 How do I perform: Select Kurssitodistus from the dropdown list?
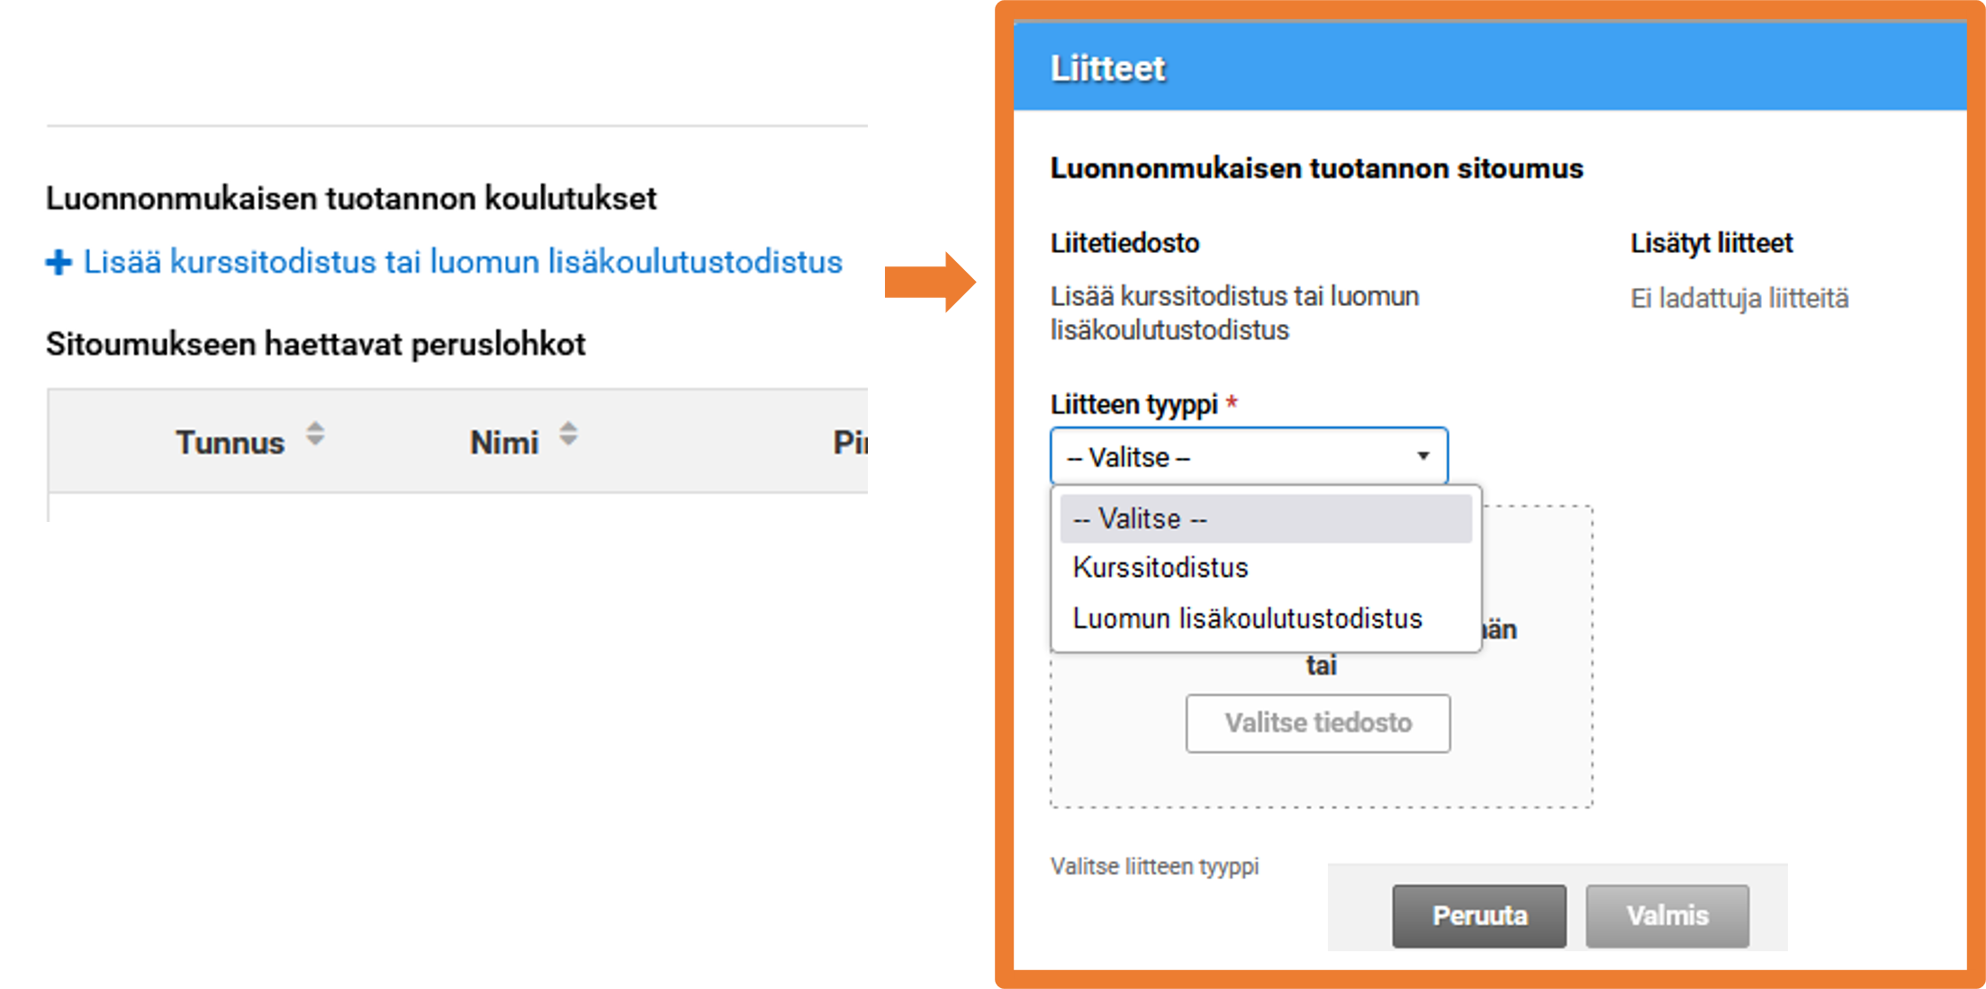(x=1160, y=568)
